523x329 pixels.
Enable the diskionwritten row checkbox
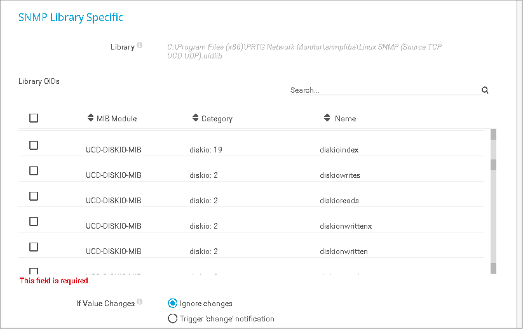coord(34,247)
